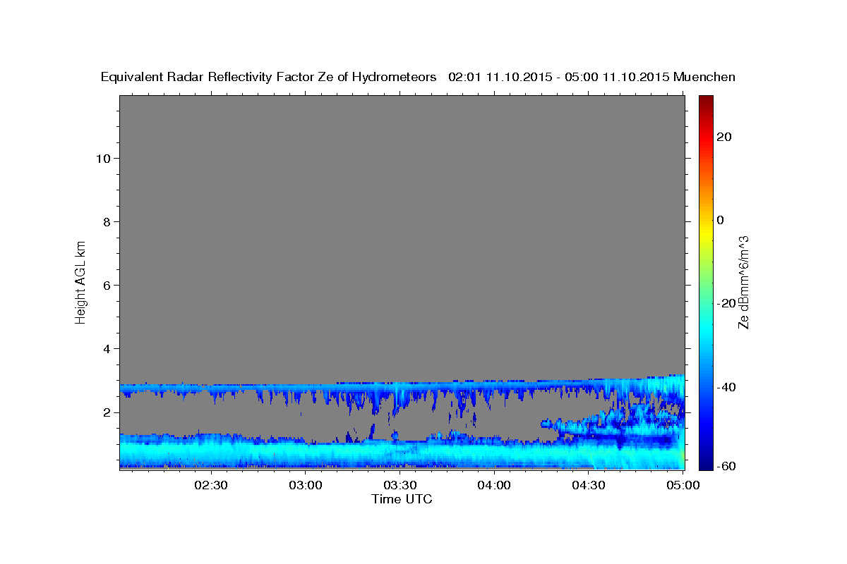Click the plot title 'Equivalent Radar Reflectivity Factor Ze of Hydrometeors'
847x564 pixels.
click(x=269, y=78)
